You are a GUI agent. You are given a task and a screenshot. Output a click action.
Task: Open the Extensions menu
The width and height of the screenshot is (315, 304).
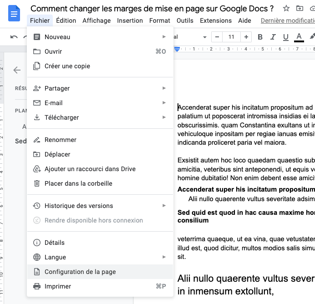pyautogui.click(x=216, y=20)
